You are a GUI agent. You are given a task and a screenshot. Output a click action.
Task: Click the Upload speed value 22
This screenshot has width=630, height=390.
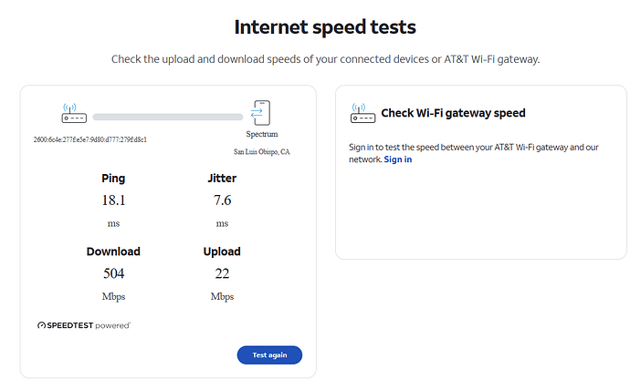click(x=222, y=273)
